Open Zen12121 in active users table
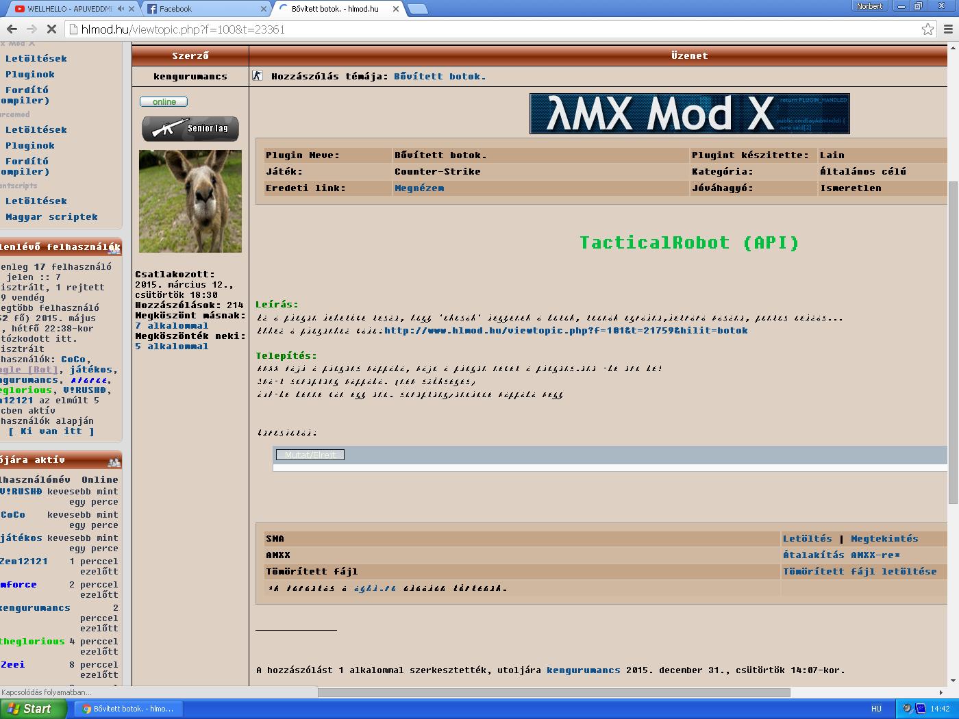 coord(24,562)
